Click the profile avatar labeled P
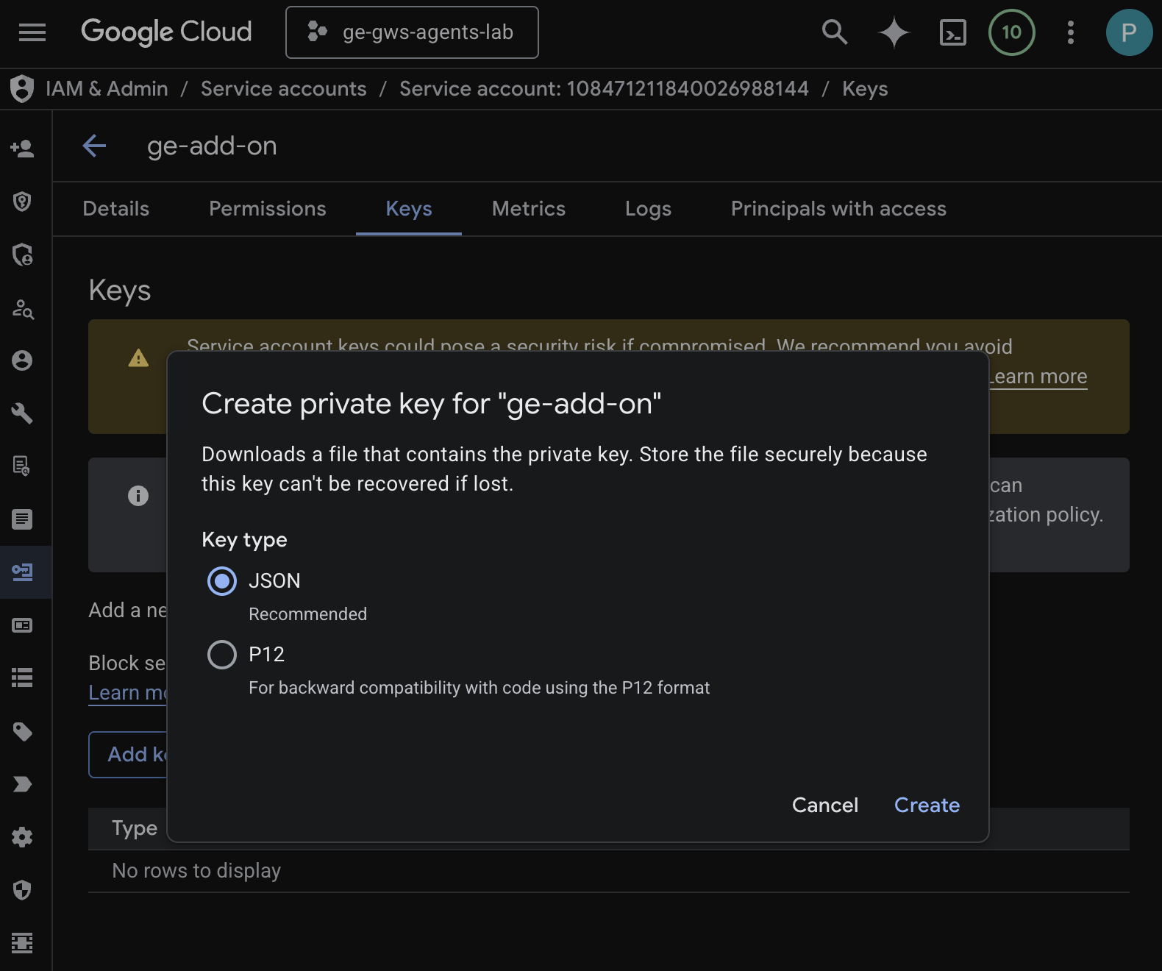The width and height of the screenshot is (1162, 971). [1128, 32]
